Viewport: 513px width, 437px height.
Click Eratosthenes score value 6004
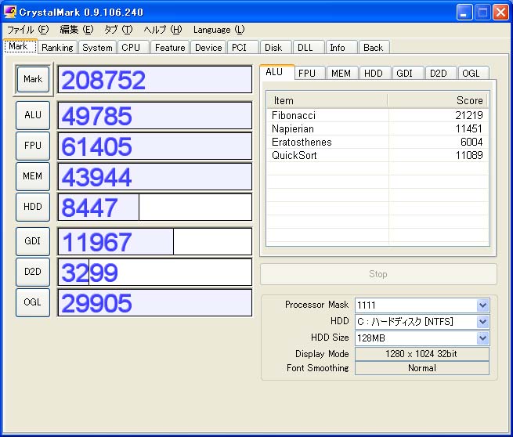click(471, 142)
